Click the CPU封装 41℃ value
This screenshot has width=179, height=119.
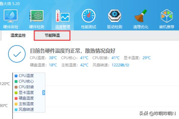[115, 58]
